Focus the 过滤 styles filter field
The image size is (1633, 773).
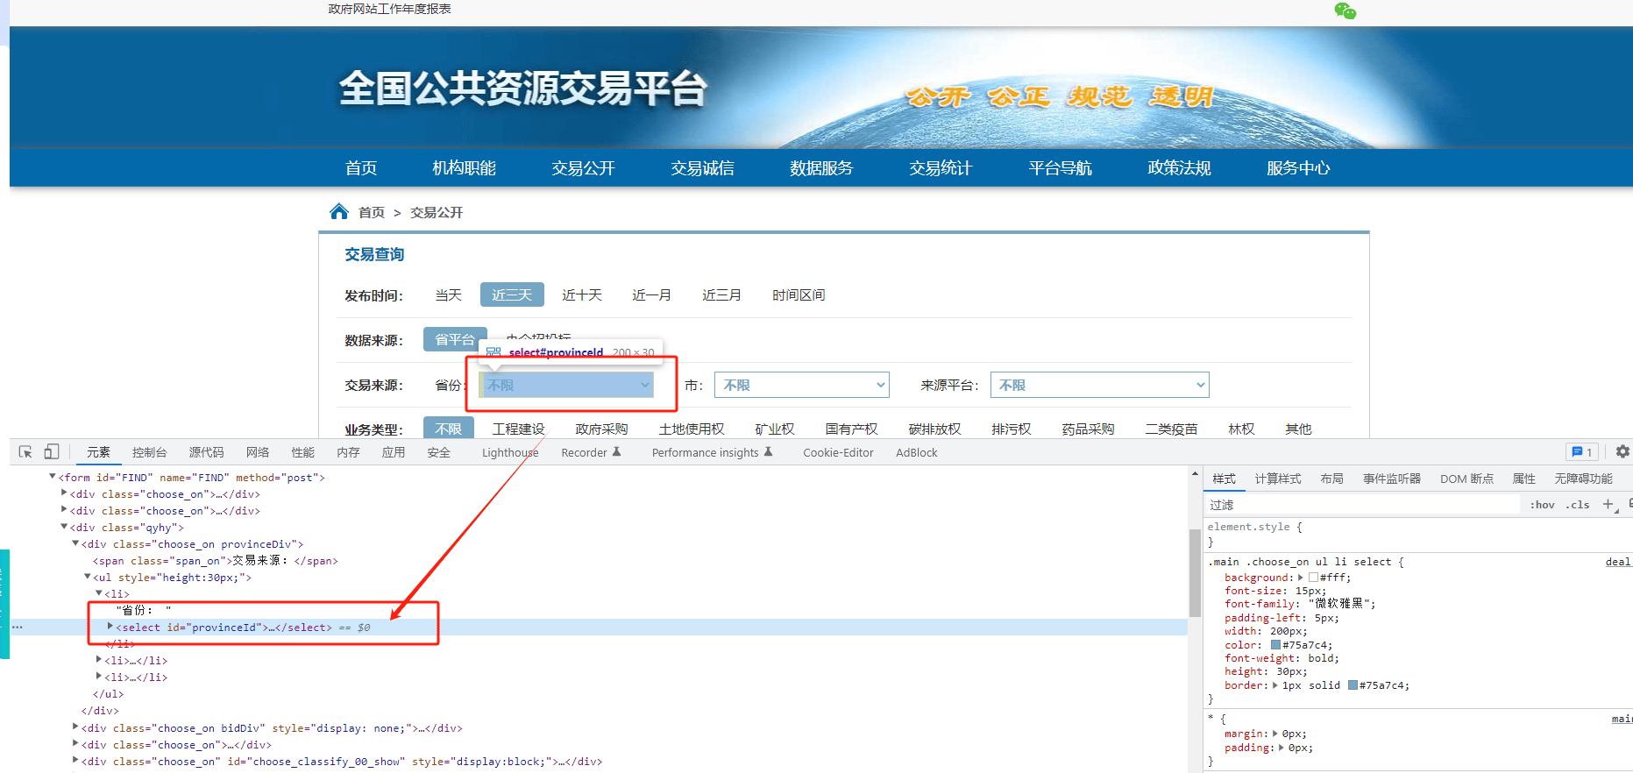(1363, 505)
